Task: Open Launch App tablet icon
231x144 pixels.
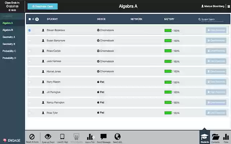Action: pos(62,136)
